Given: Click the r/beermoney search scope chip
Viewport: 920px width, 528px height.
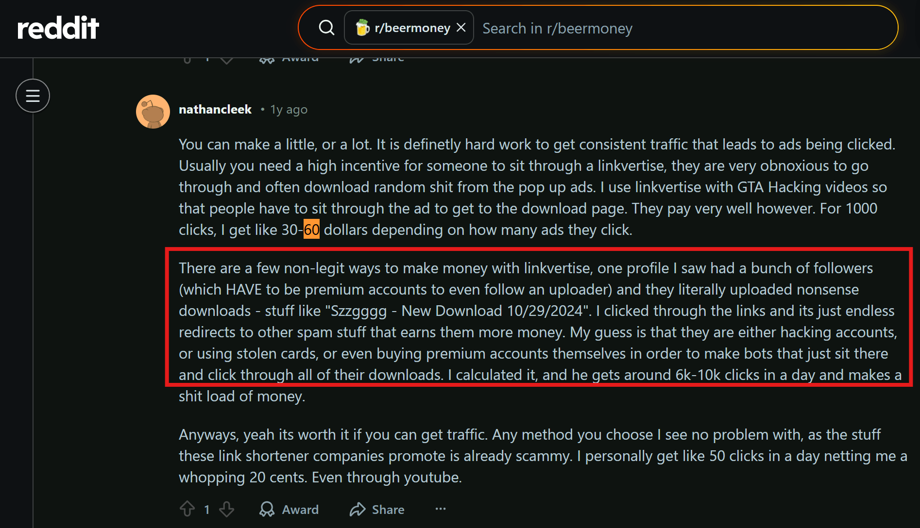Looking at the screenshot, I should tap(403, 28).
